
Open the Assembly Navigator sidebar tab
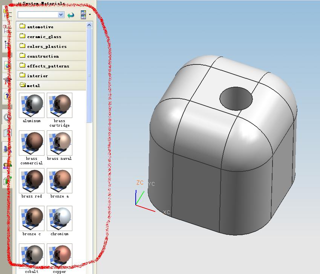coord(7,13)
